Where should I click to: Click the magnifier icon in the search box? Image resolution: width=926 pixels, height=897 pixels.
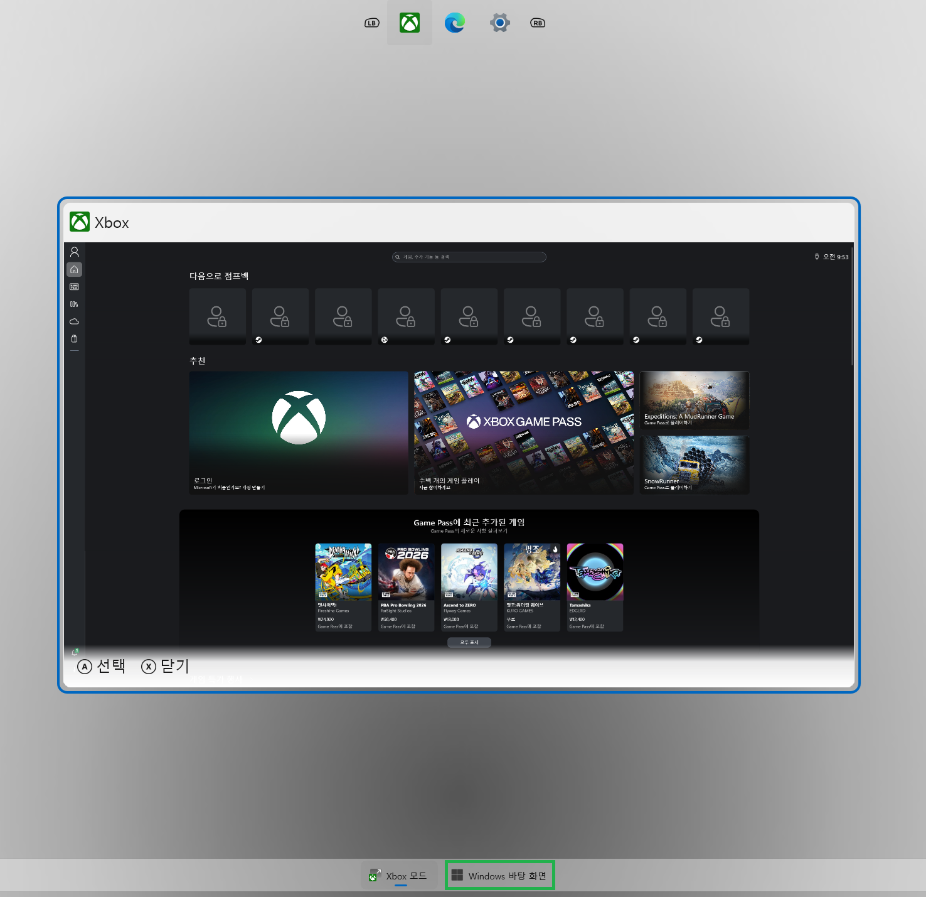pyautogui.click(x=398, y=257)
